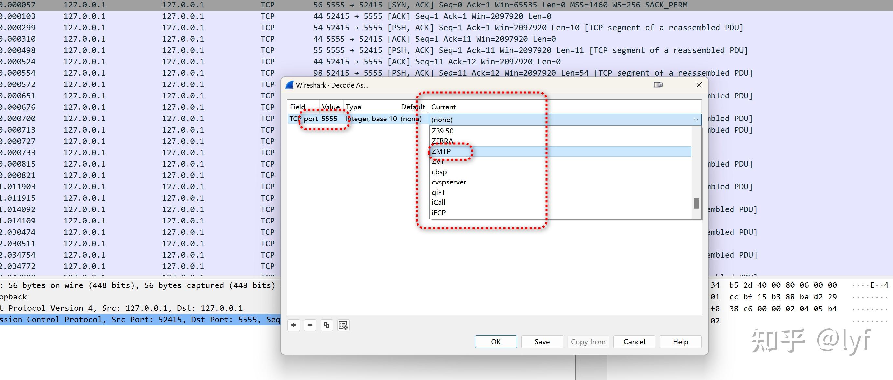
Task: Click the title bar snap-layout icon
Action: 658,85
